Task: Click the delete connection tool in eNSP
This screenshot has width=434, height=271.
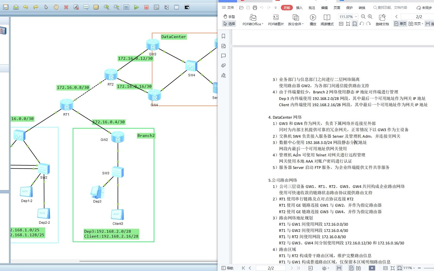Action: pos(76,7)
